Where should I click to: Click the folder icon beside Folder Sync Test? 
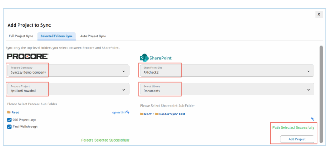pyautogui.click(x=156, y=114)
